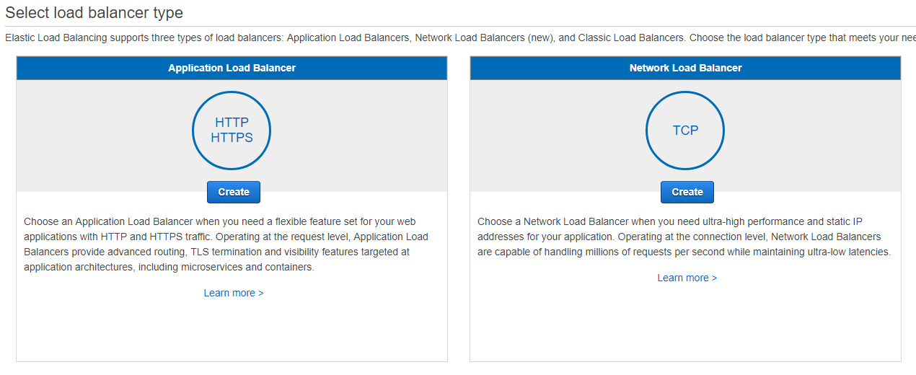Select the Application Load Balancer header bar
The image size is (916, 375).
232,68
